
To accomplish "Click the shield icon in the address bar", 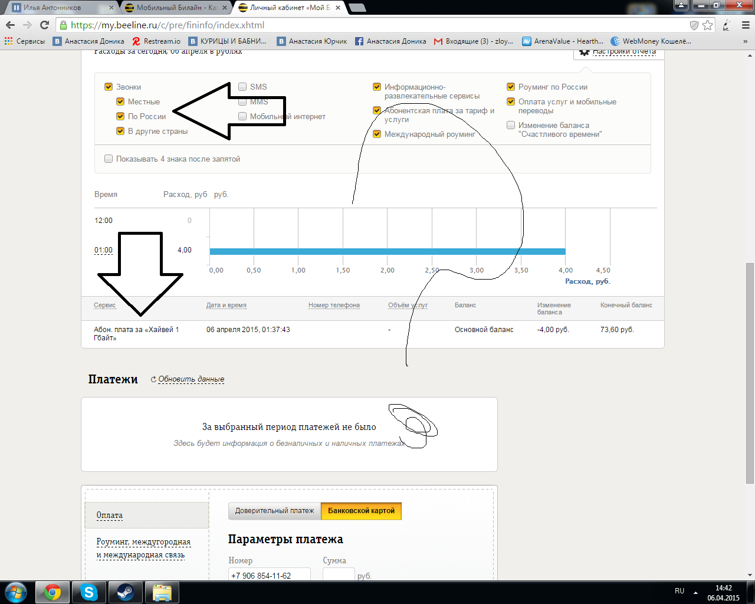I will point(694,25).
